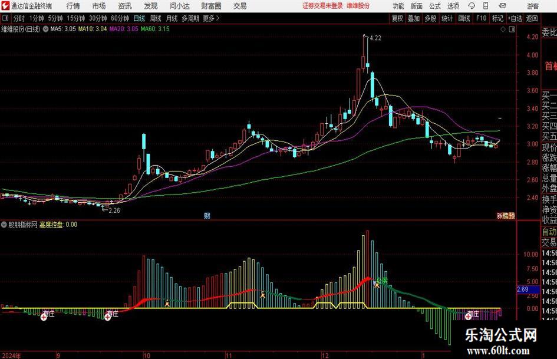Switch to 周线 period
This screenshot has height=359, width=557.
point(155,18)
